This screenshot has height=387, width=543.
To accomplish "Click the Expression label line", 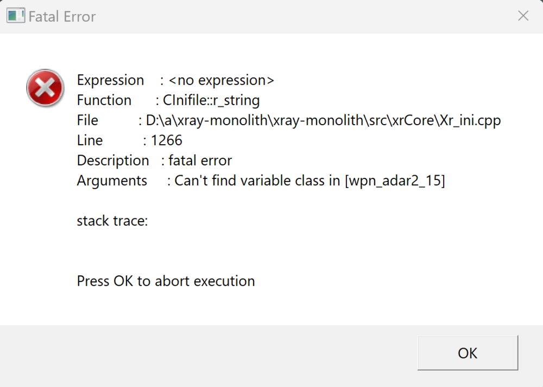I will pyautogui.click(x=111, y=80).
